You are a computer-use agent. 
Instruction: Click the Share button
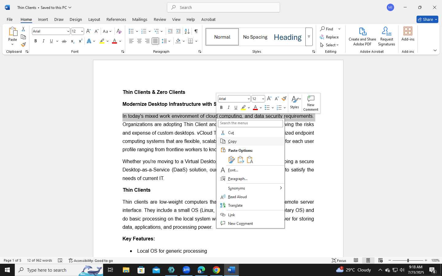point(427,19)
